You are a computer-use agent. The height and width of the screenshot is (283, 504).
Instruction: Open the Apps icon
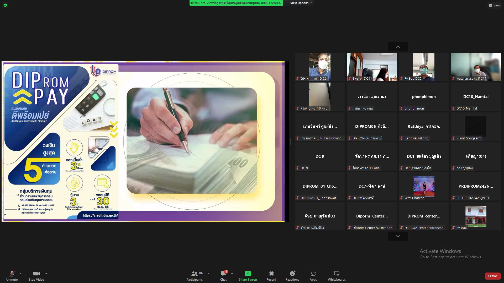[313, 274]
